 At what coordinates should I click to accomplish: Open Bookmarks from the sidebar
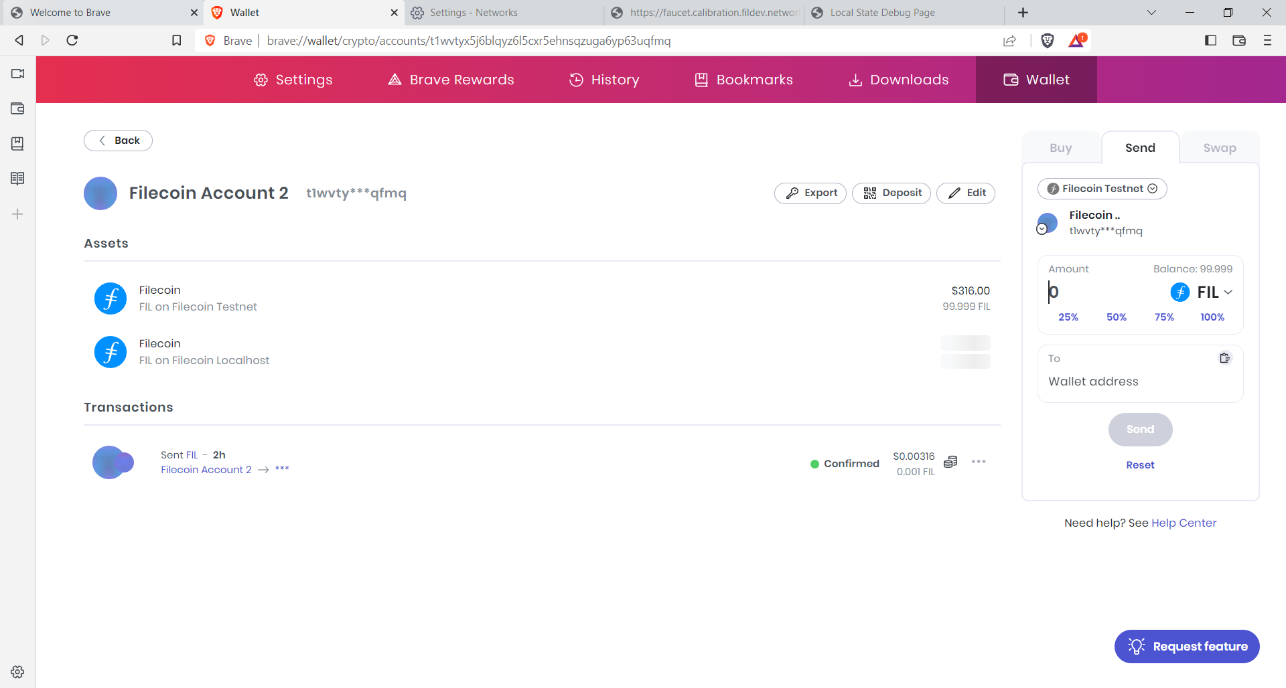coord(17,143)
